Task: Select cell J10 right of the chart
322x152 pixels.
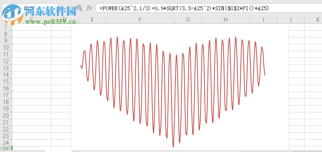Action: [297, 48]
